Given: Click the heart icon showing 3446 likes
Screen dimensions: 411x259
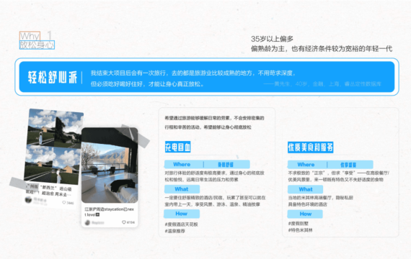Looking at the screenshot, I should (x=64, y=202).
